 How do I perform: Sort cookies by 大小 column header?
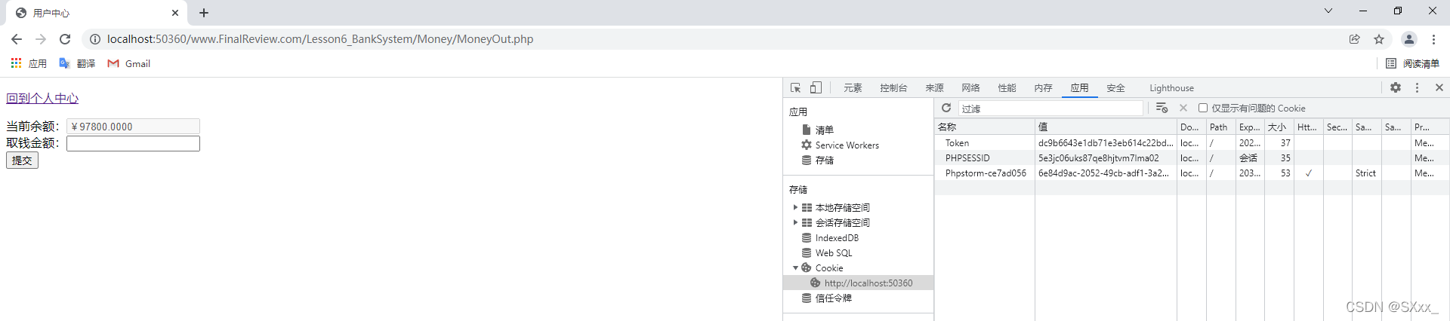point(1279,127)
